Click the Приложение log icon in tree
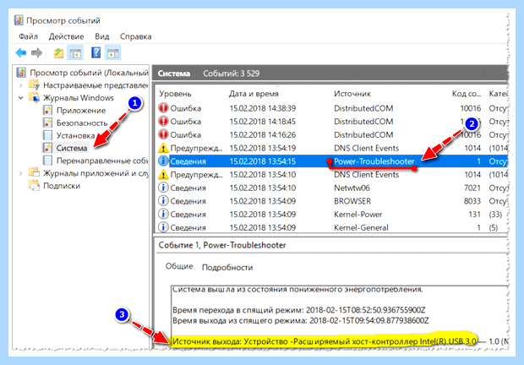Screen dimensions: 524x365 (x=48, y=110)
